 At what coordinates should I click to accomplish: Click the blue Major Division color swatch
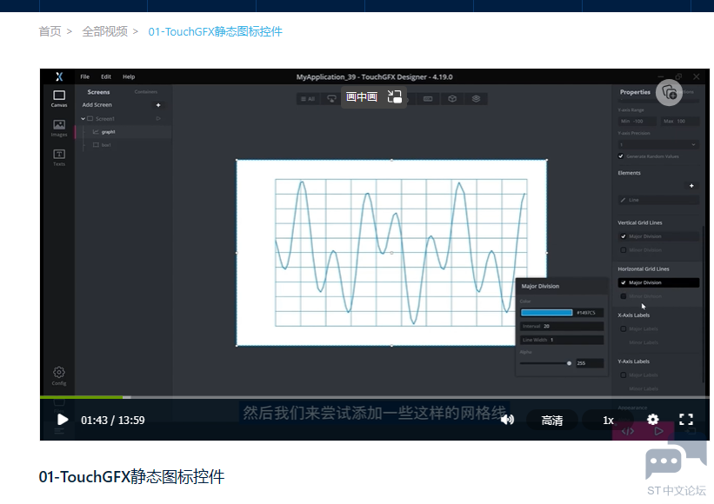tap(546, 313)
